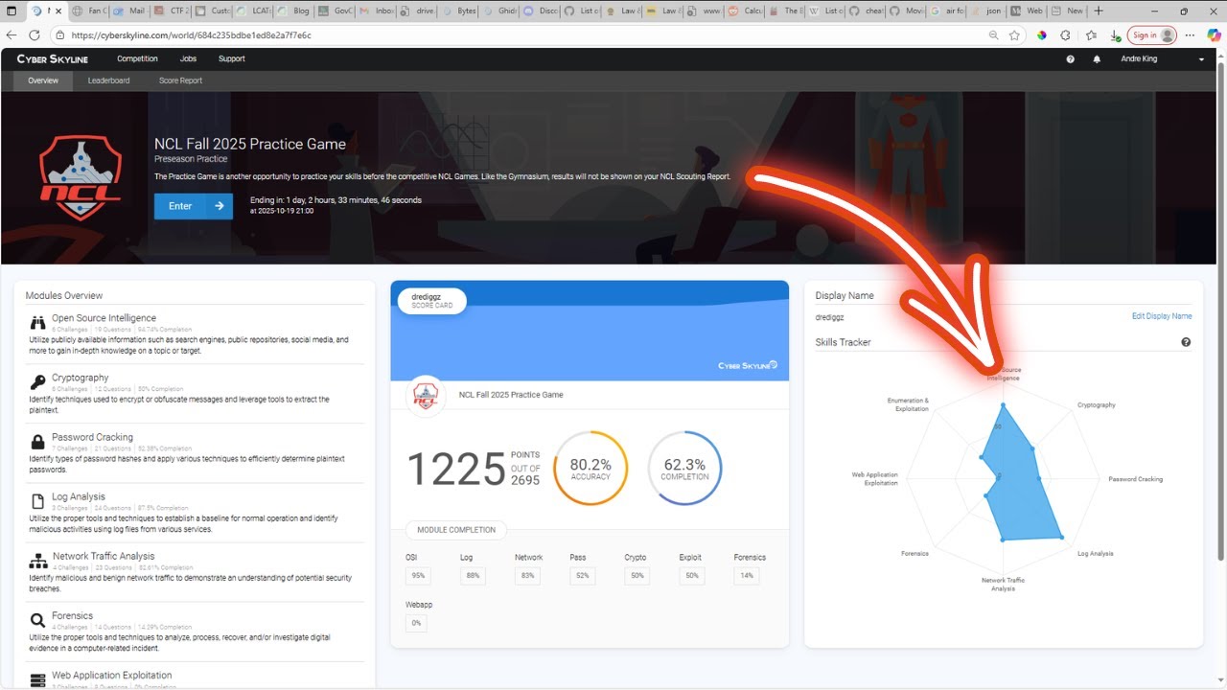Open the browser settings and more menu
Image resolution: width=1227 pixels, height=690 pixels.
click(x=1192, y=35)
